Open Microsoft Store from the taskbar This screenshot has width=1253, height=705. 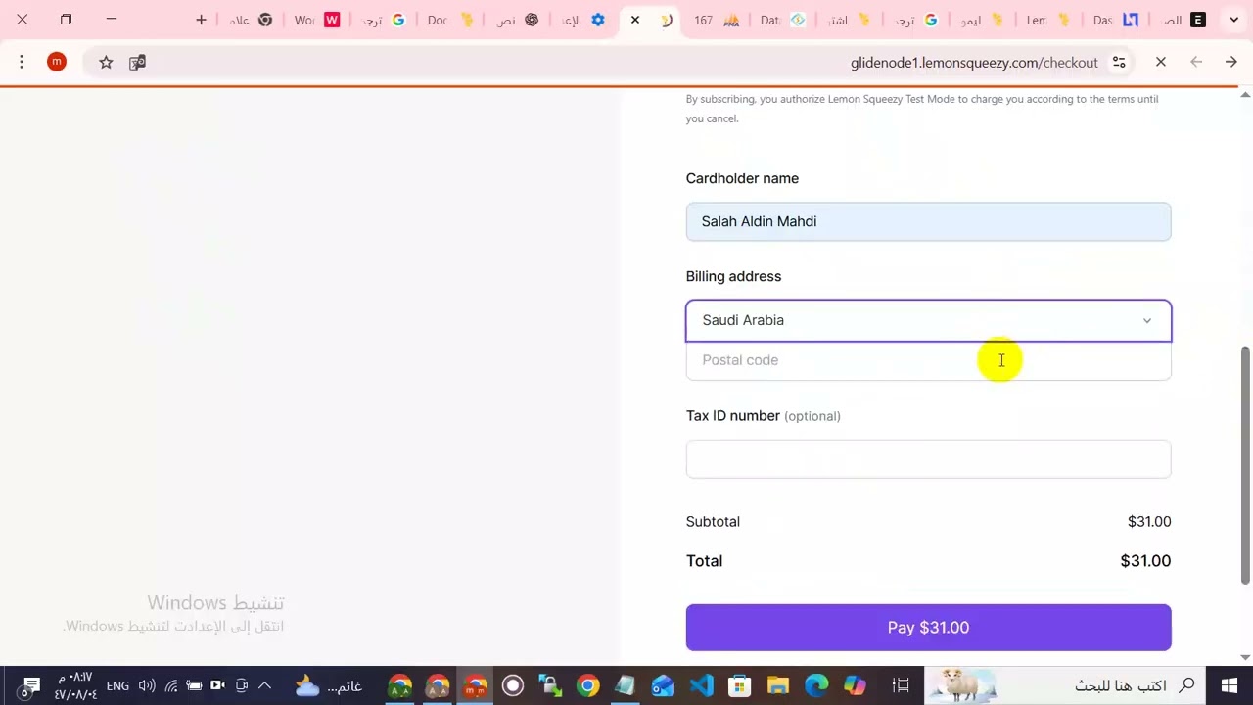coord(740,685)
